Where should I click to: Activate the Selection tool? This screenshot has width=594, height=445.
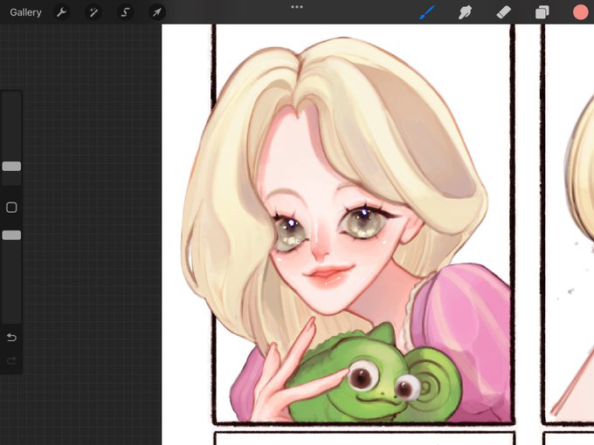[125, 12]
